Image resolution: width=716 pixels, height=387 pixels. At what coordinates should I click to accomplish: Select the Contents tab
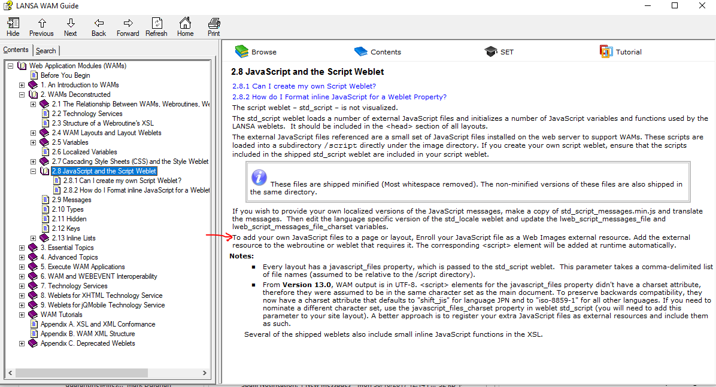16,50
